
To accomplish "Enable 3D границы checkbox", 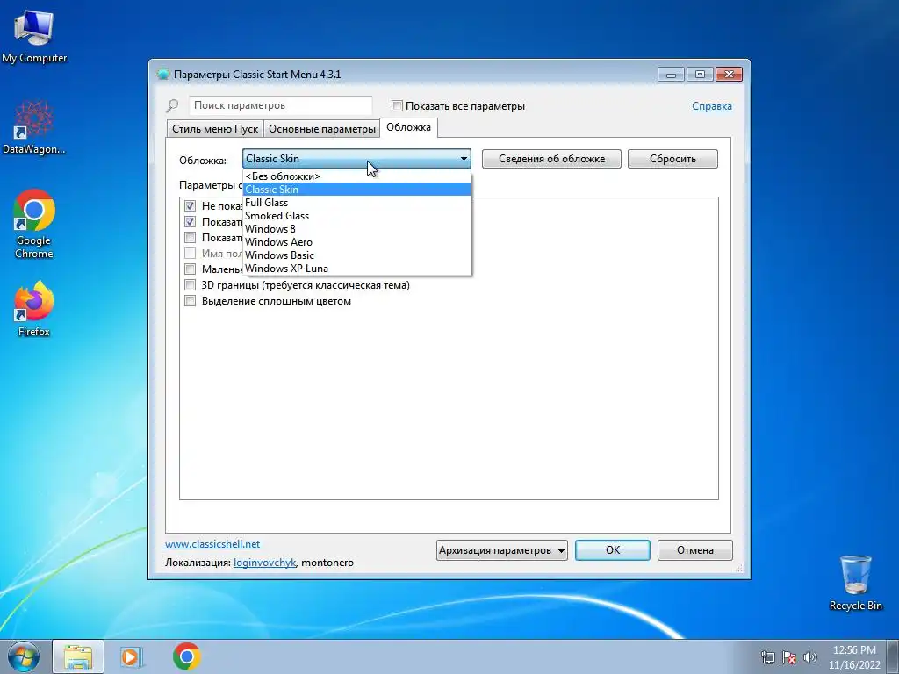I will pos(190,285).
